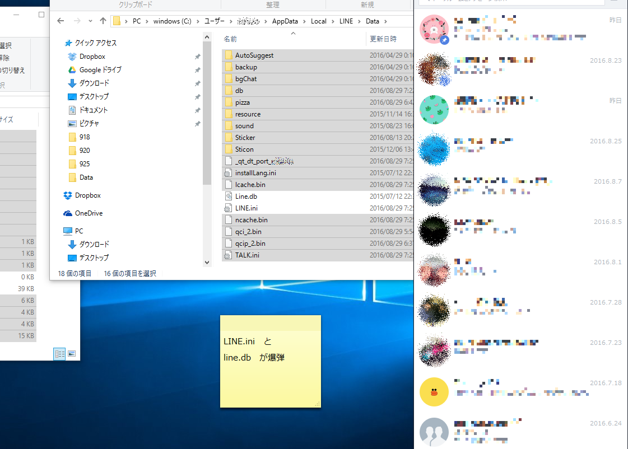Switch to details view button
The image size is (628, 449).
tap(59, 354)
